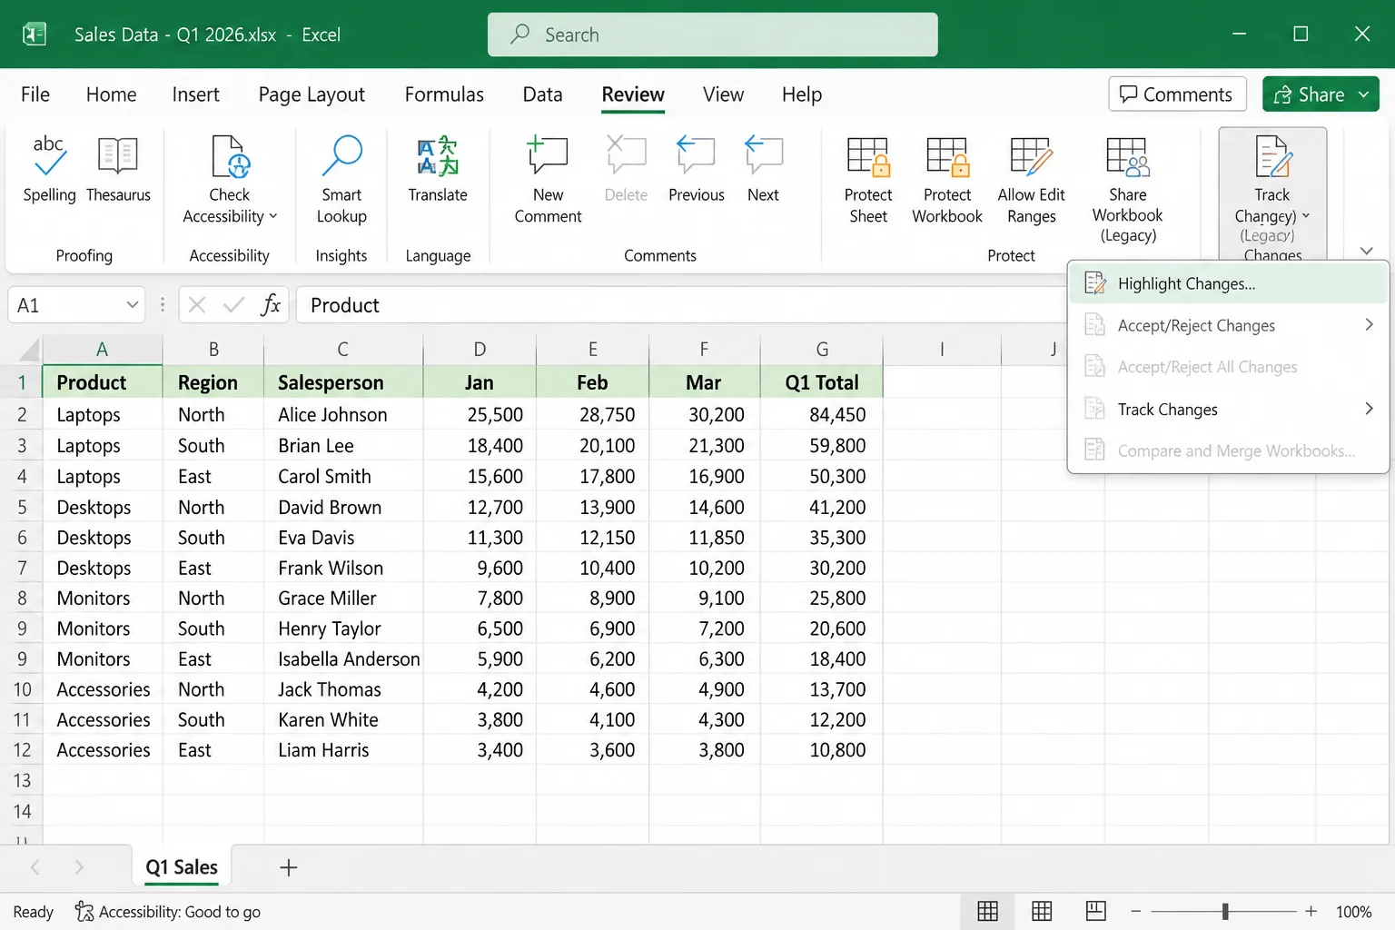The width and height of the screenshot is (1395, 930).
Task: Expand the Check Accessibility dropdown arrow
Action: pos(273,216)
